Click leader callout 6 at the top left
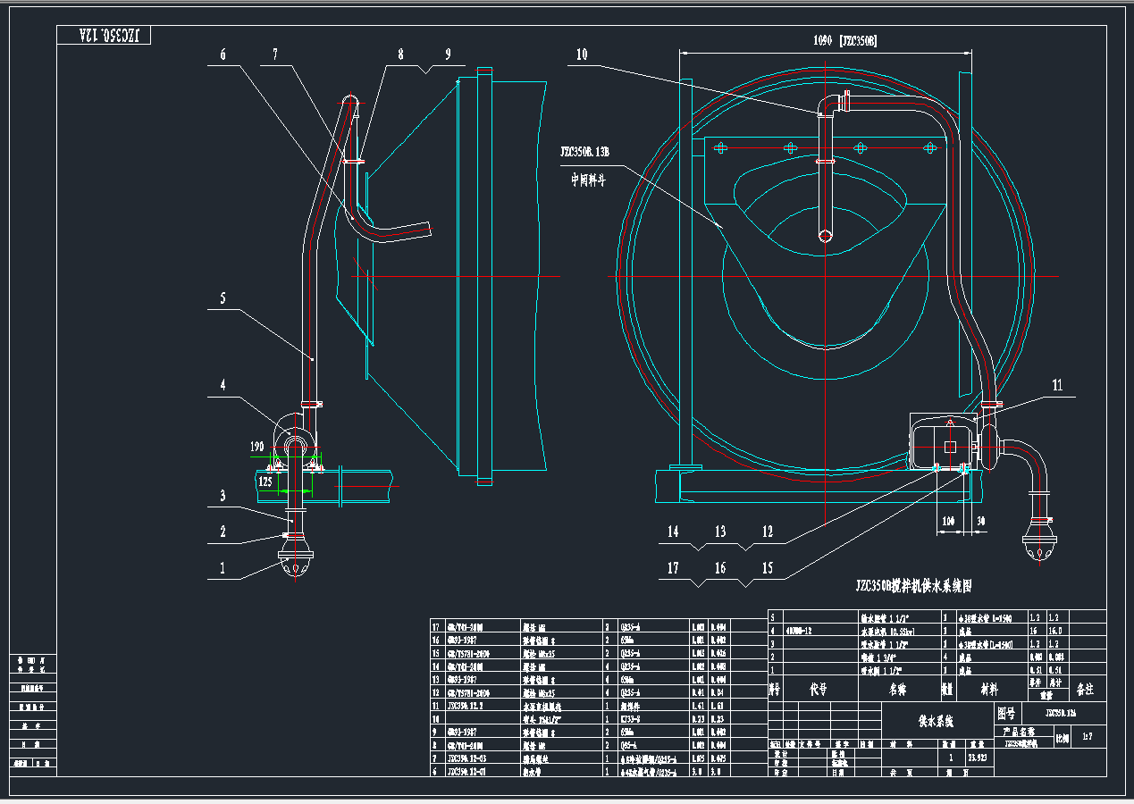This screenshot has height=804, width=1134. (x=223, y=54)
